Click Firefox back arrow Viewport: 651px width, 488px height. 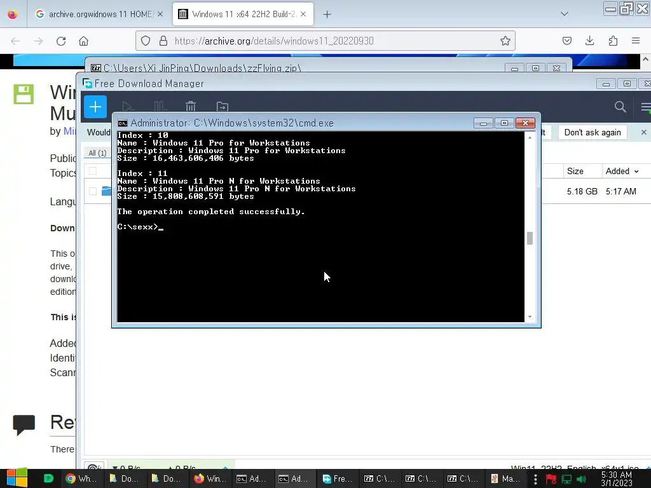[15, 41]
